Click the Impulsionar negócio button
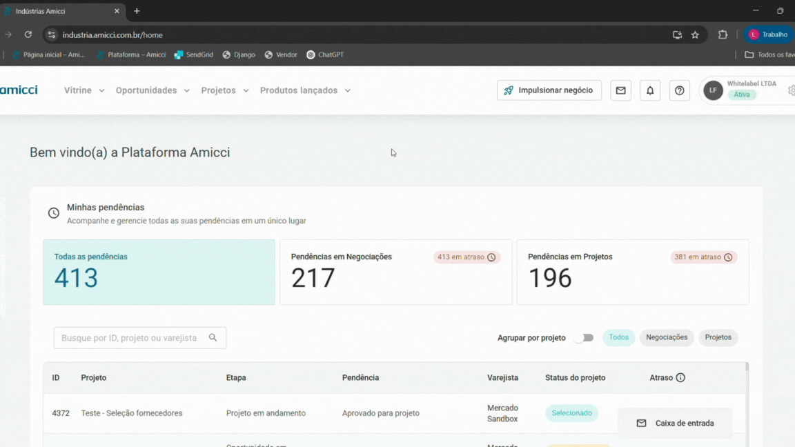The height and width of the screenshot is (447, 795). [549, 90]
